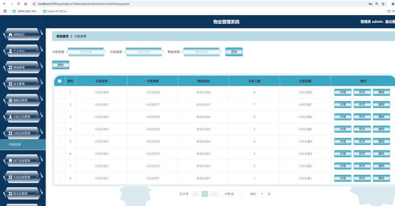Click the table icon on 维修员管理
This screenshot has width=395, height=206.
[x=10, y=101]
